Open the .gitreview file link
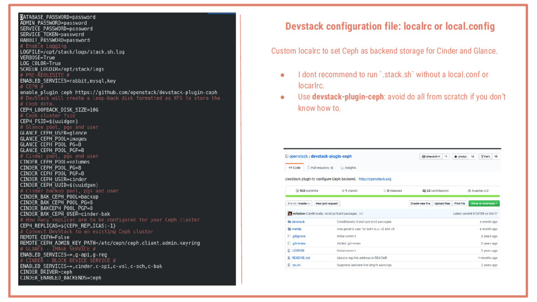 (x=299, y=243)
